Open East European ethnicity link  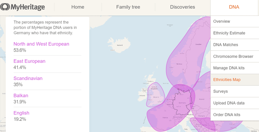[x=29, y=61]
